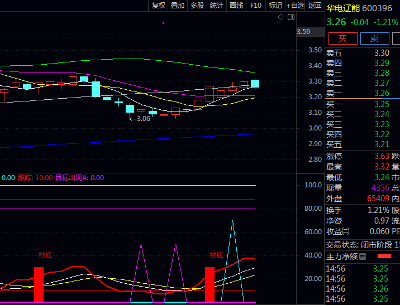Click the red 主力净额 bar indicator
This screenshot has width=400, height=305.
click(384, 256)
